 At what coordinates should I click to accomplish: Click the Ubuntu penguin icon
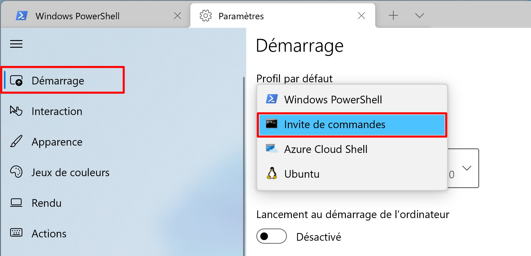click(x=272, y=173)
